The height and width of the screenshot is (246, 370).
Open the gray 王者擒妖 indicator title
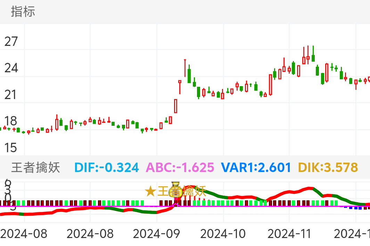pyautogui.click(x=36, y=167)
